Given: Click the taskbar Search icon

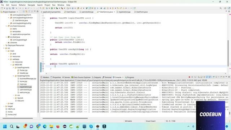Looking at the screenshot, I should click(12, 126).
